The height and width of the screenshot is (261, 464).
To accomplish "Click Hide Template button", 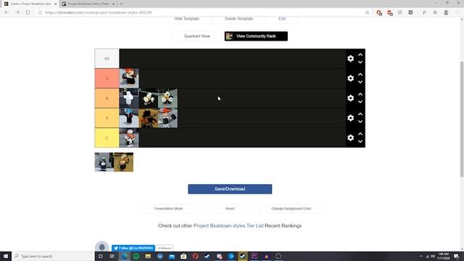I will [x=187, y=19].
